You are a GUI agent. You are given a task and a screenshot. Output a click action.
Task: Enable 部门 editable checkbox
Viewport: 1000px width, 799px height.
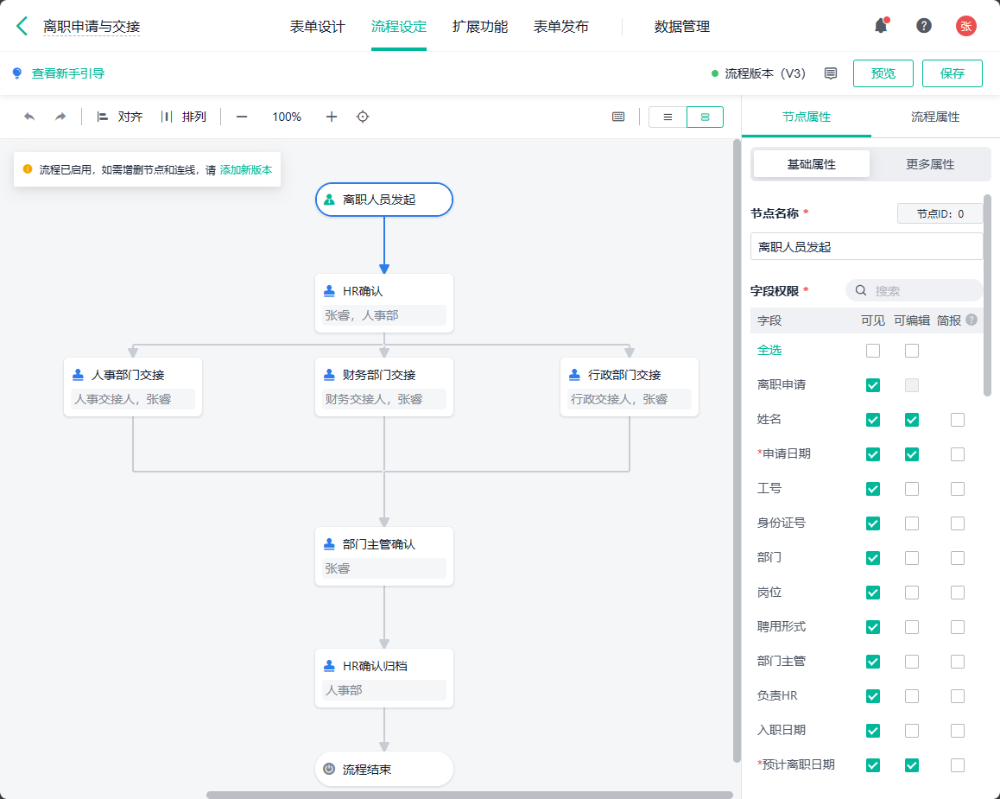click(912, 558)
